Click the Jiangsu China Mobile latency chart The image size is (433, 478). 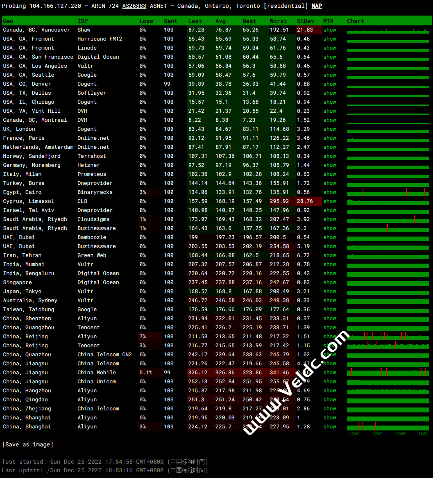pos(388,373)
